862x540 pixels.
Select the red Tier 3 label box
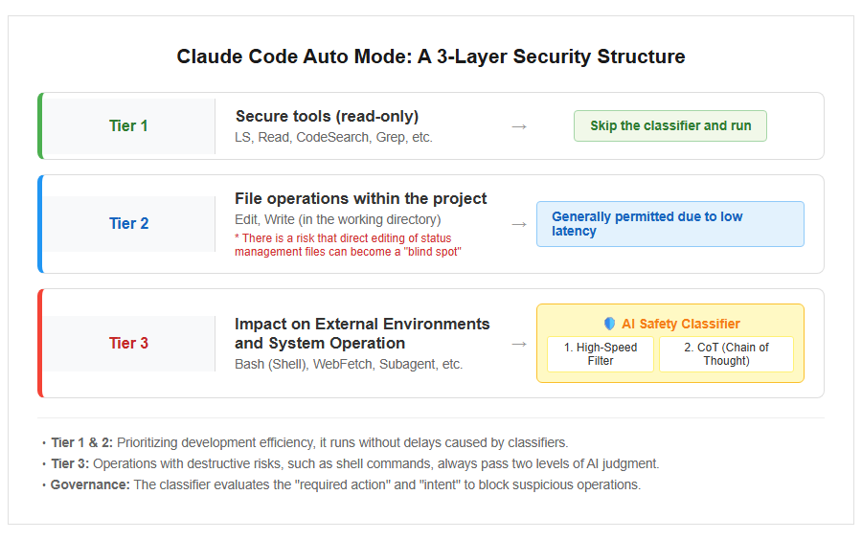pos(128,344)
